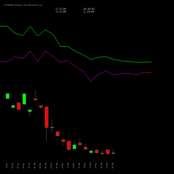Select the 29 Apr date label
Image resolution: width=174 pixels, height=174 pixels.
[23, 166]
